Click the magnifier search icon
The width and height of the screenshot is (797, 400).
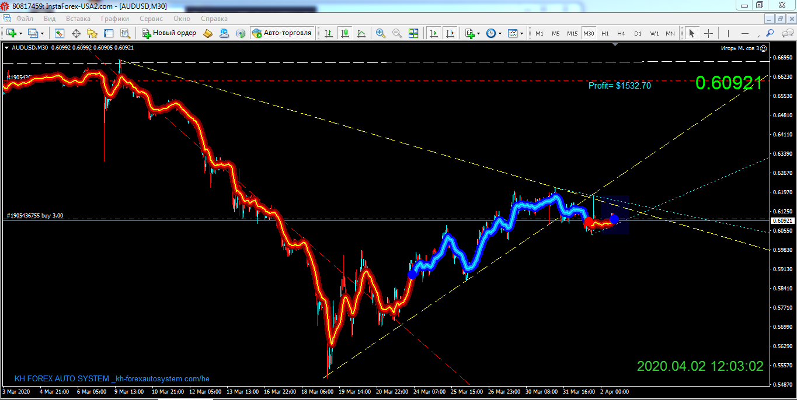point(770,33)
